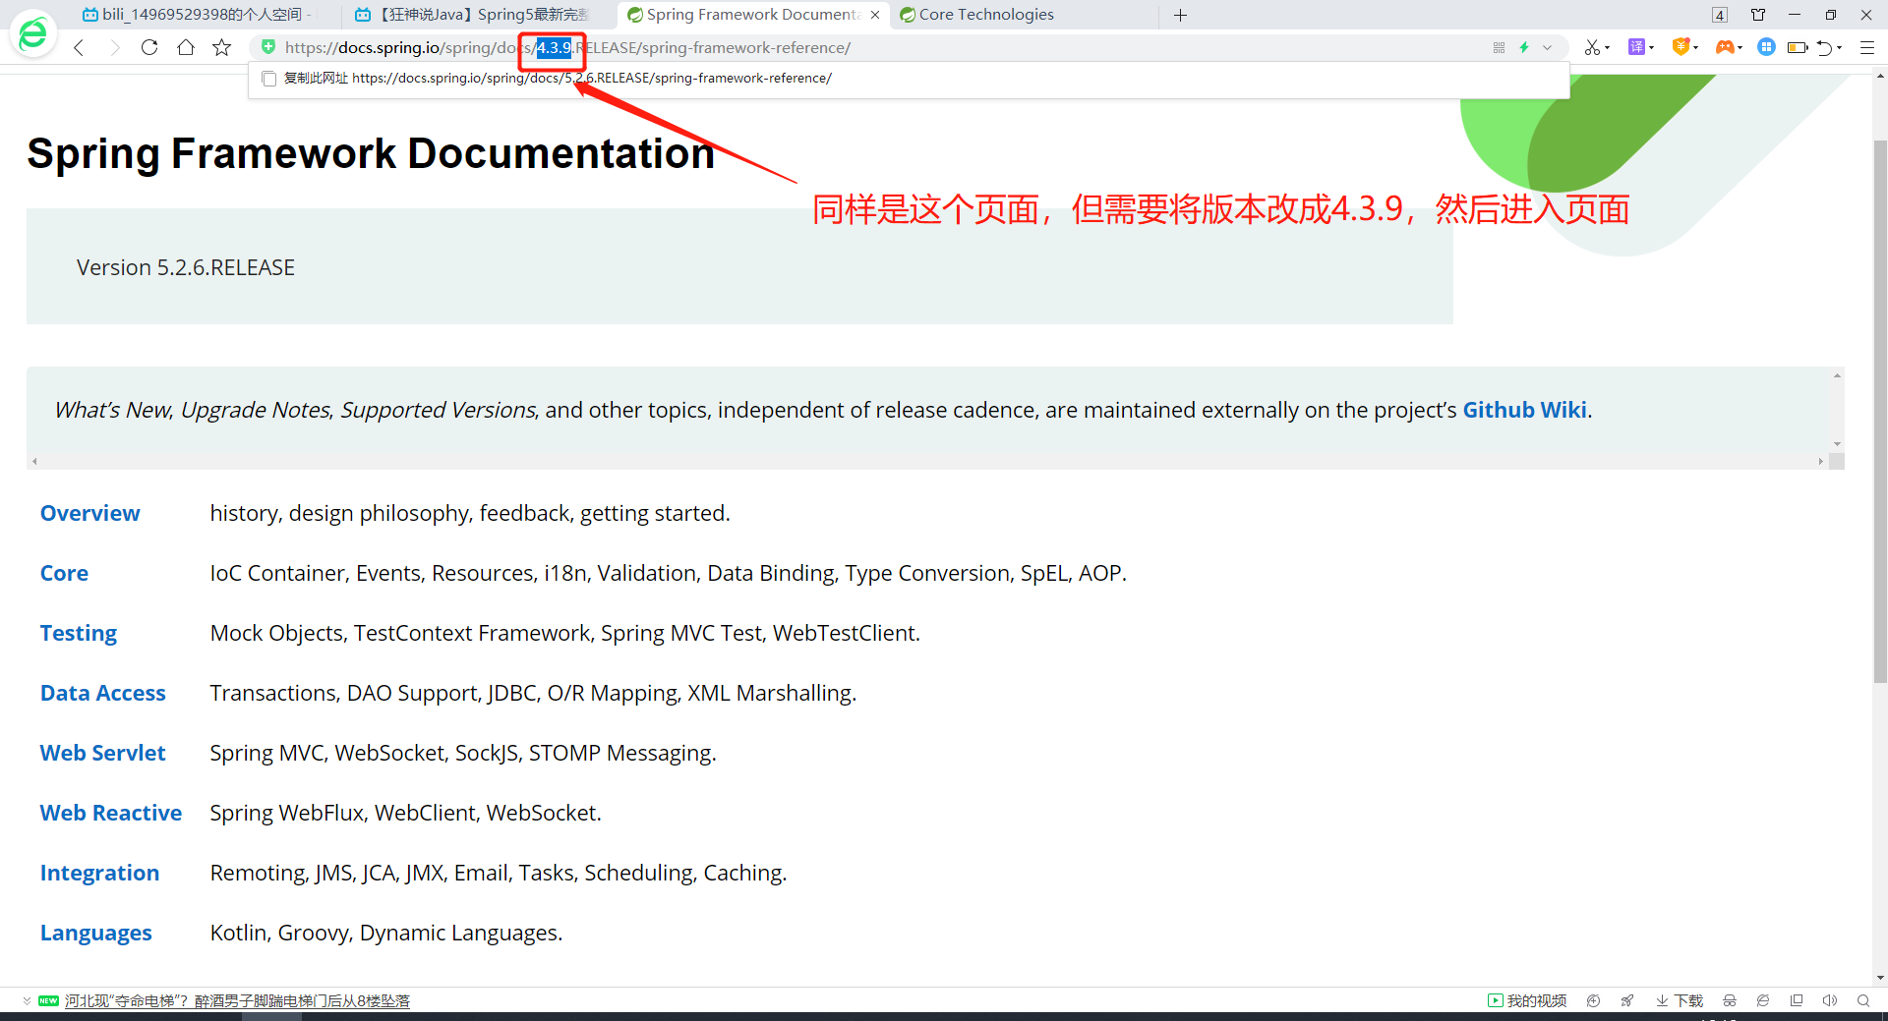Expand the address bar dropdown chevron
Viewport: 1888px width, 1021px height.
pyautogui.click(x=1548, y=47)
